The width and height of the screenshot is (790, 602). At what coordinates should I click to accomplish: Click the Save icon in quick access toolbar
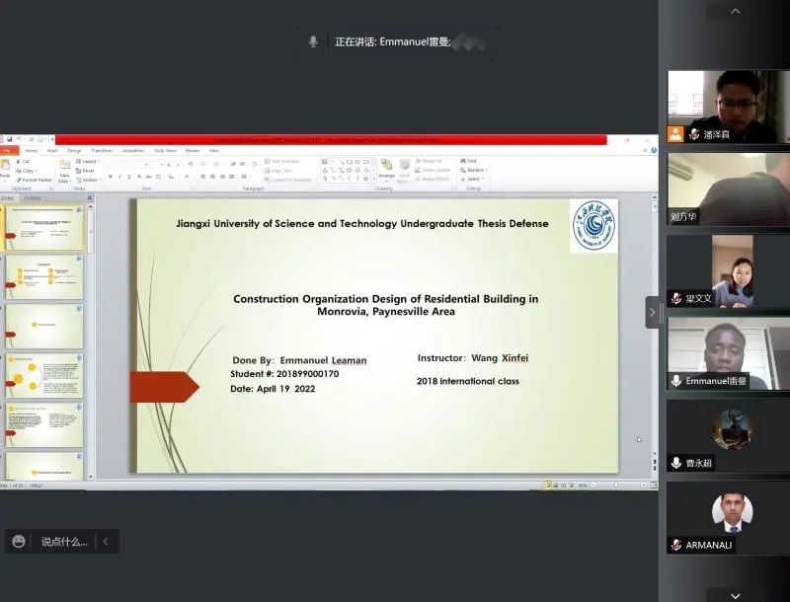click(9, 139)
